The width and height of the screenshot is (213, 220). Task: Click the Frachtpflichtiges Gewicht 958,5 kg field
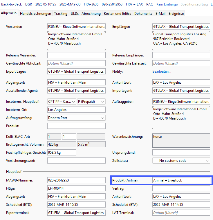62,153
